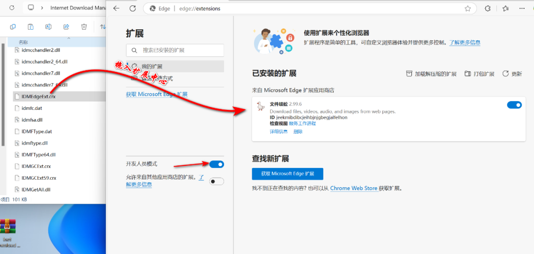
Task: Open the Extensions puzzle toolbar icon
Action: point(488,8)
